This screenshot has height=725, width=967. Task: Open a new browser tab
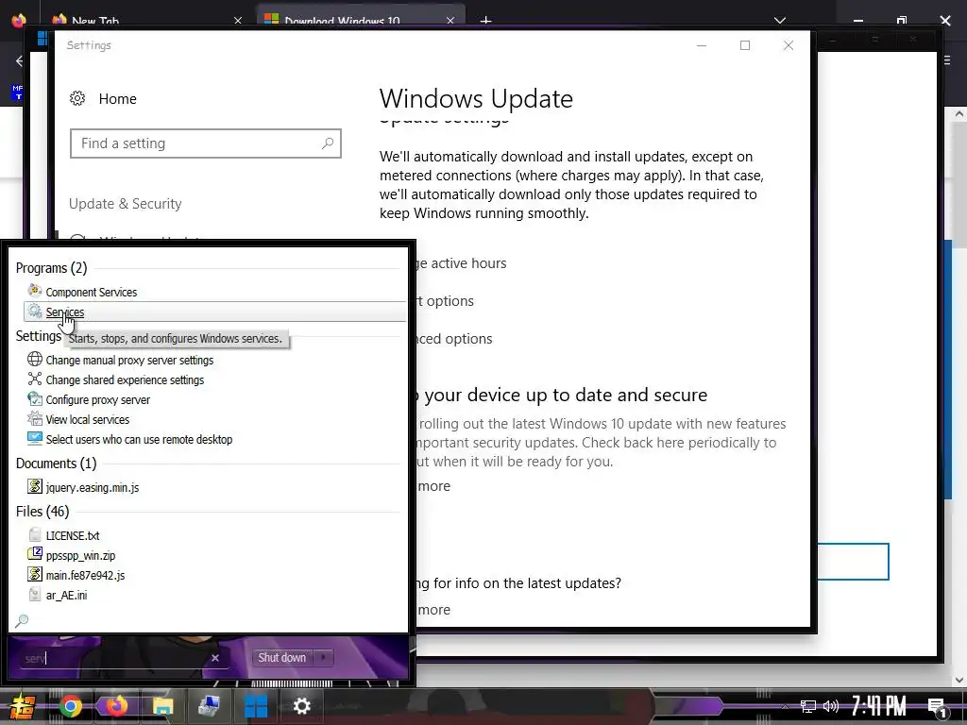pos(485,21)
